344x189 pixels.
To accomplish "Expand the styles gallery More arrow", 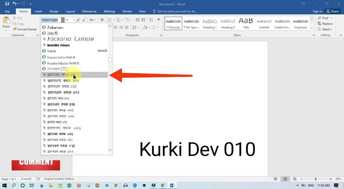I will pyautogui.click(x=312, y=28).
